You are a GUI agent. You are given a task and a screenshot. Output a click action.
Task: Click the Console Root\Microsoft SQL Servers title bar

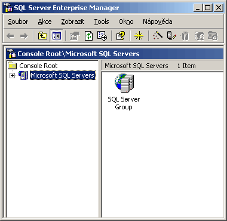115,54
